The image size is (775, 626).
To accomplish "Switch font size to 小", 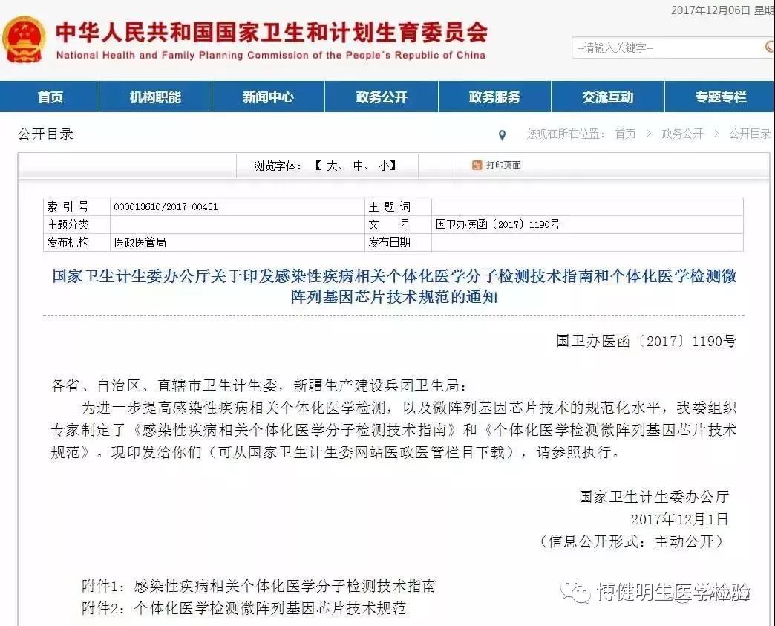I will click(x=383, y=166).
